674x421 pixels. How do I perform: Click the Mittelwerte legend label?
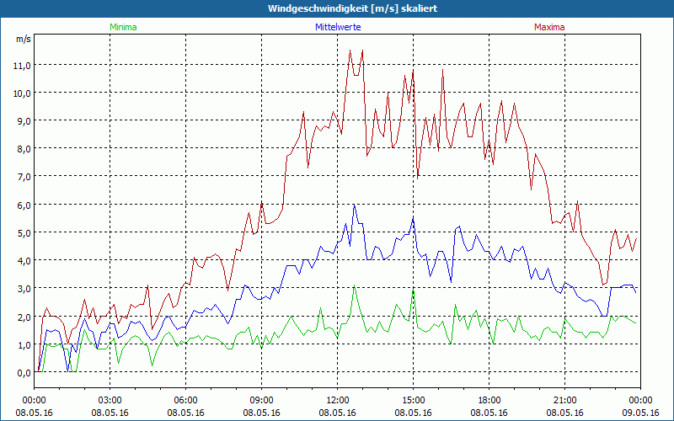(x=338, y=27)
